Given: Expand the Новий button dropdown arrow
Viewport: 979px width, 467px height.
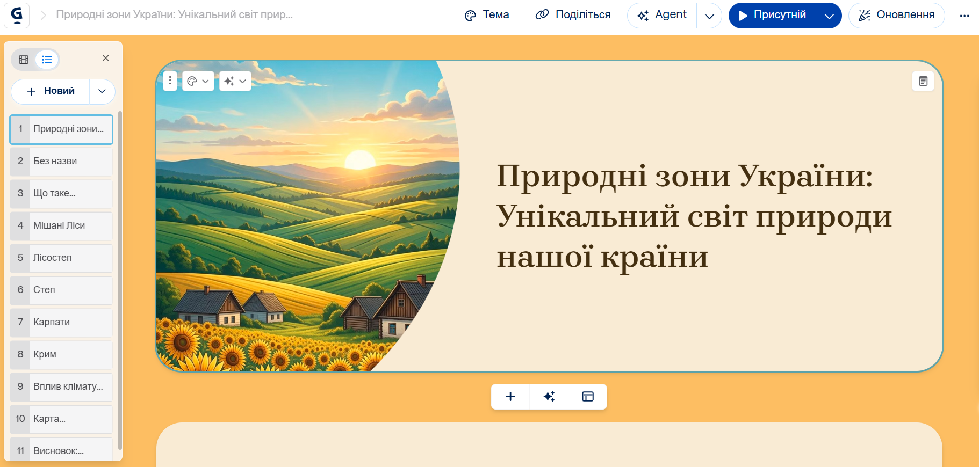Looking at the screenshot, I should coord(102,91).
